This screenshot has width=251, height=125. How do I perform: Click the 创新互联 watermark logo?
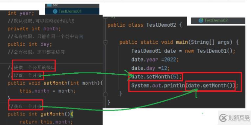point(235,118)
